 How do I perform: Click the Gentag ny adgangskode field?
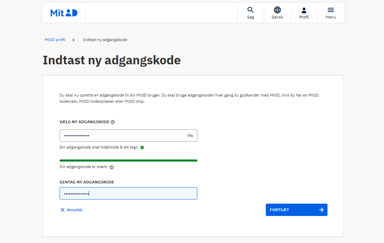[128, 193]
